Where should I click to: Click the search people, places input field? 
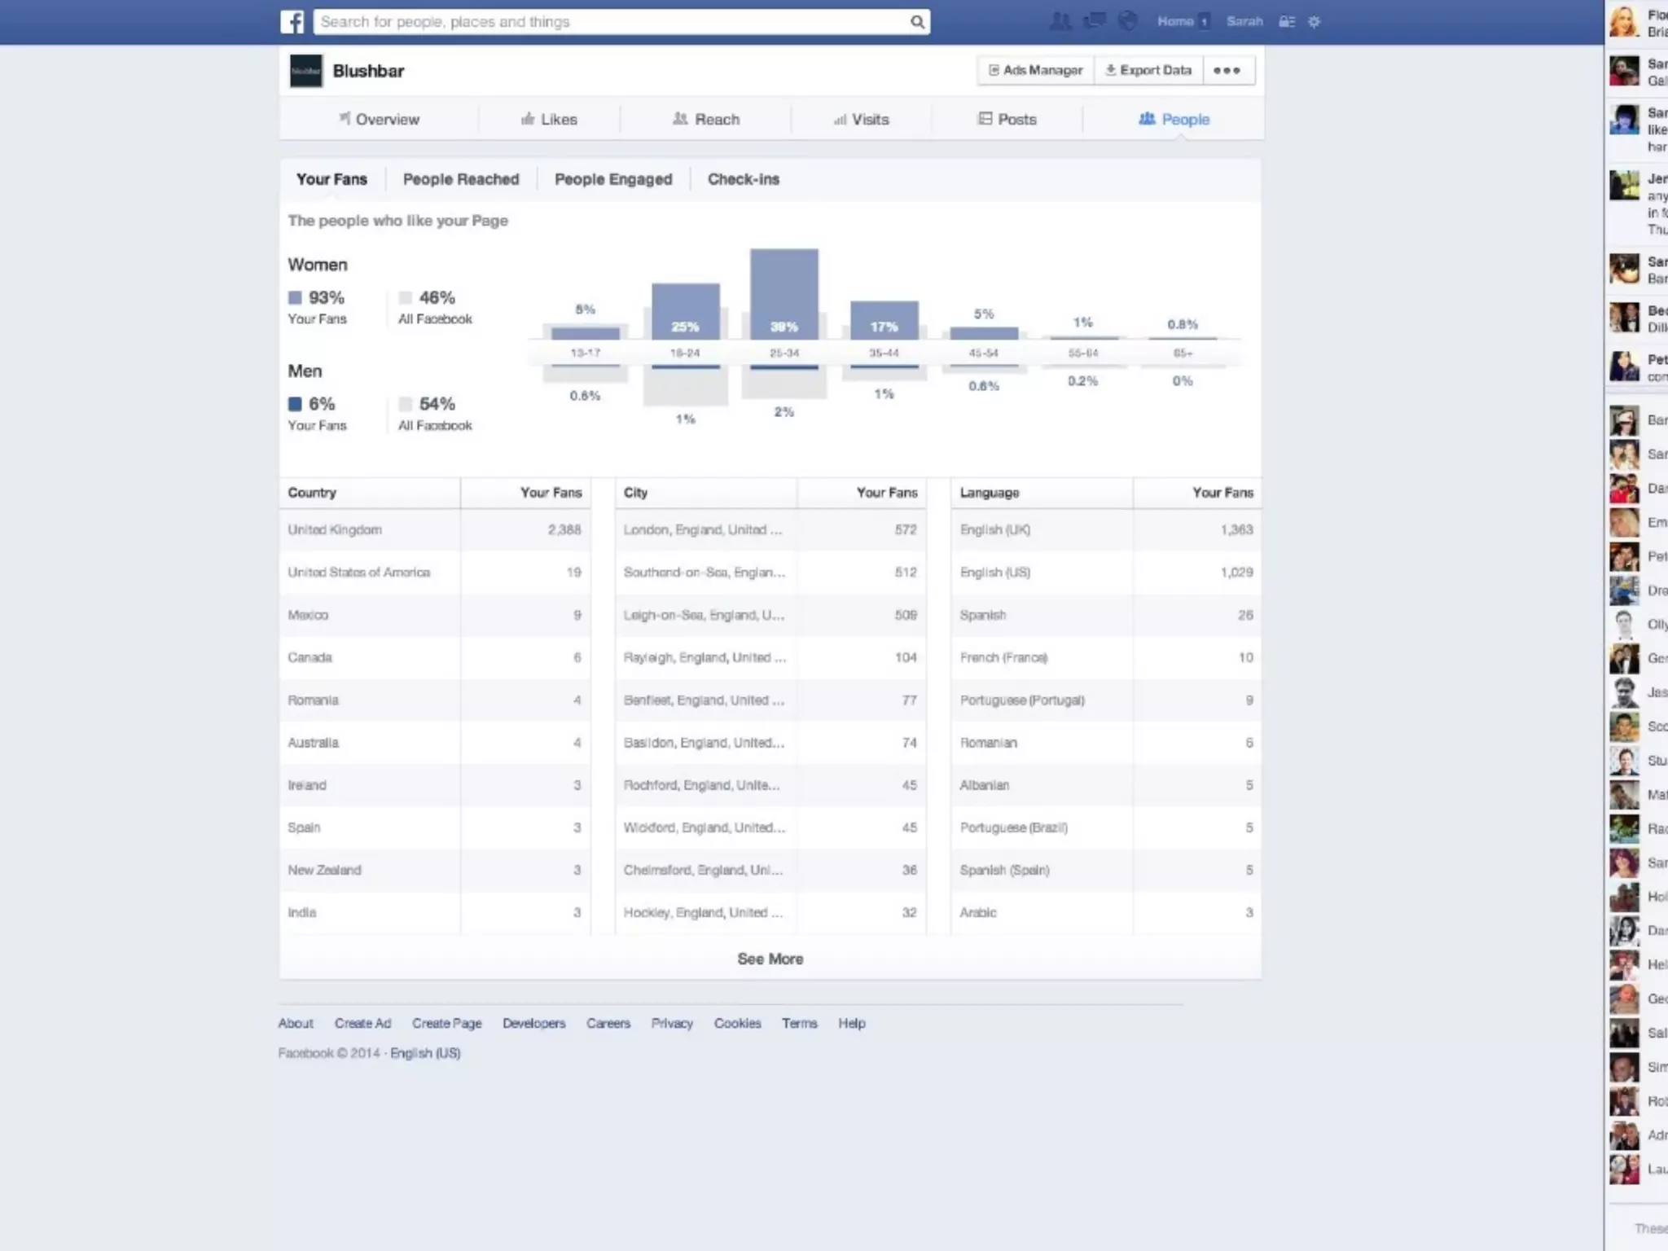pos(611,22)
